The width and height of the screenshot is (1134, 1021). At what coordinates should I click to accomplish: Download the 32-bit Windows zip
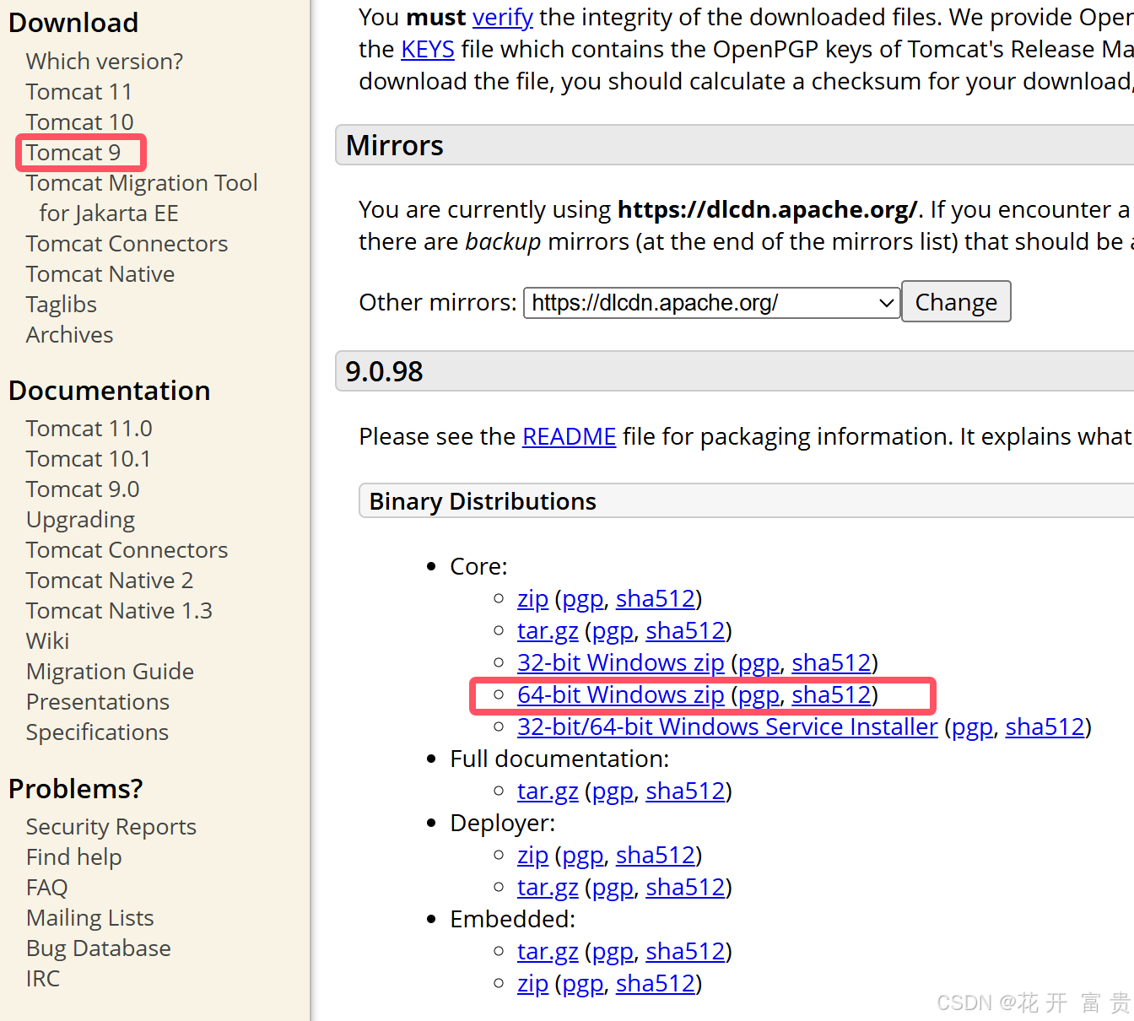coord(621,663)
